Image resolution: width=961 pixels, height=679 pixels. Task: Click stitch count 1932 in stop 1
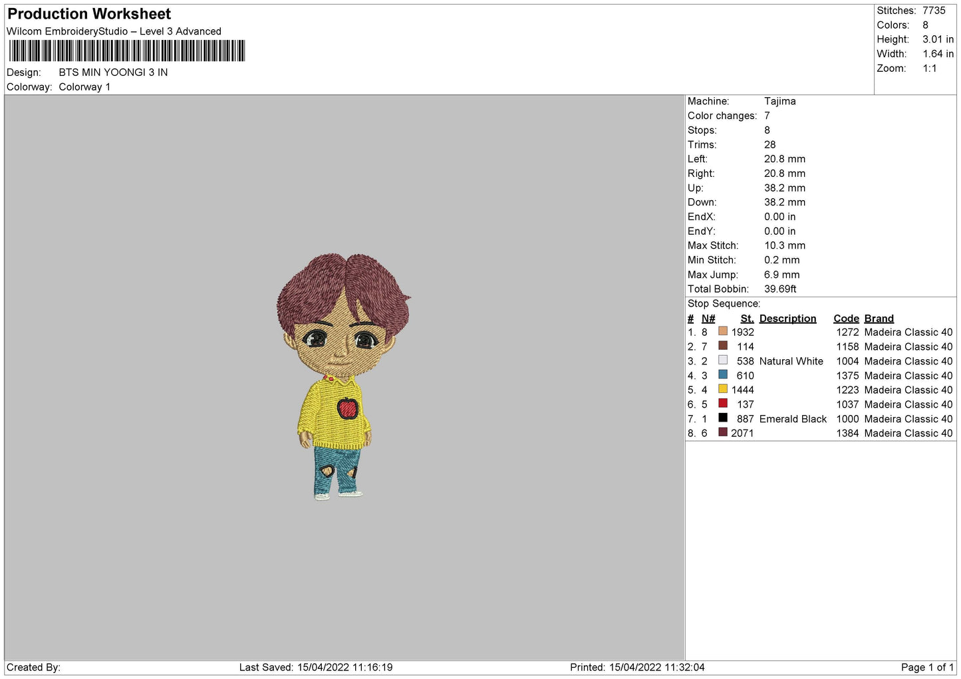point(742,332)
